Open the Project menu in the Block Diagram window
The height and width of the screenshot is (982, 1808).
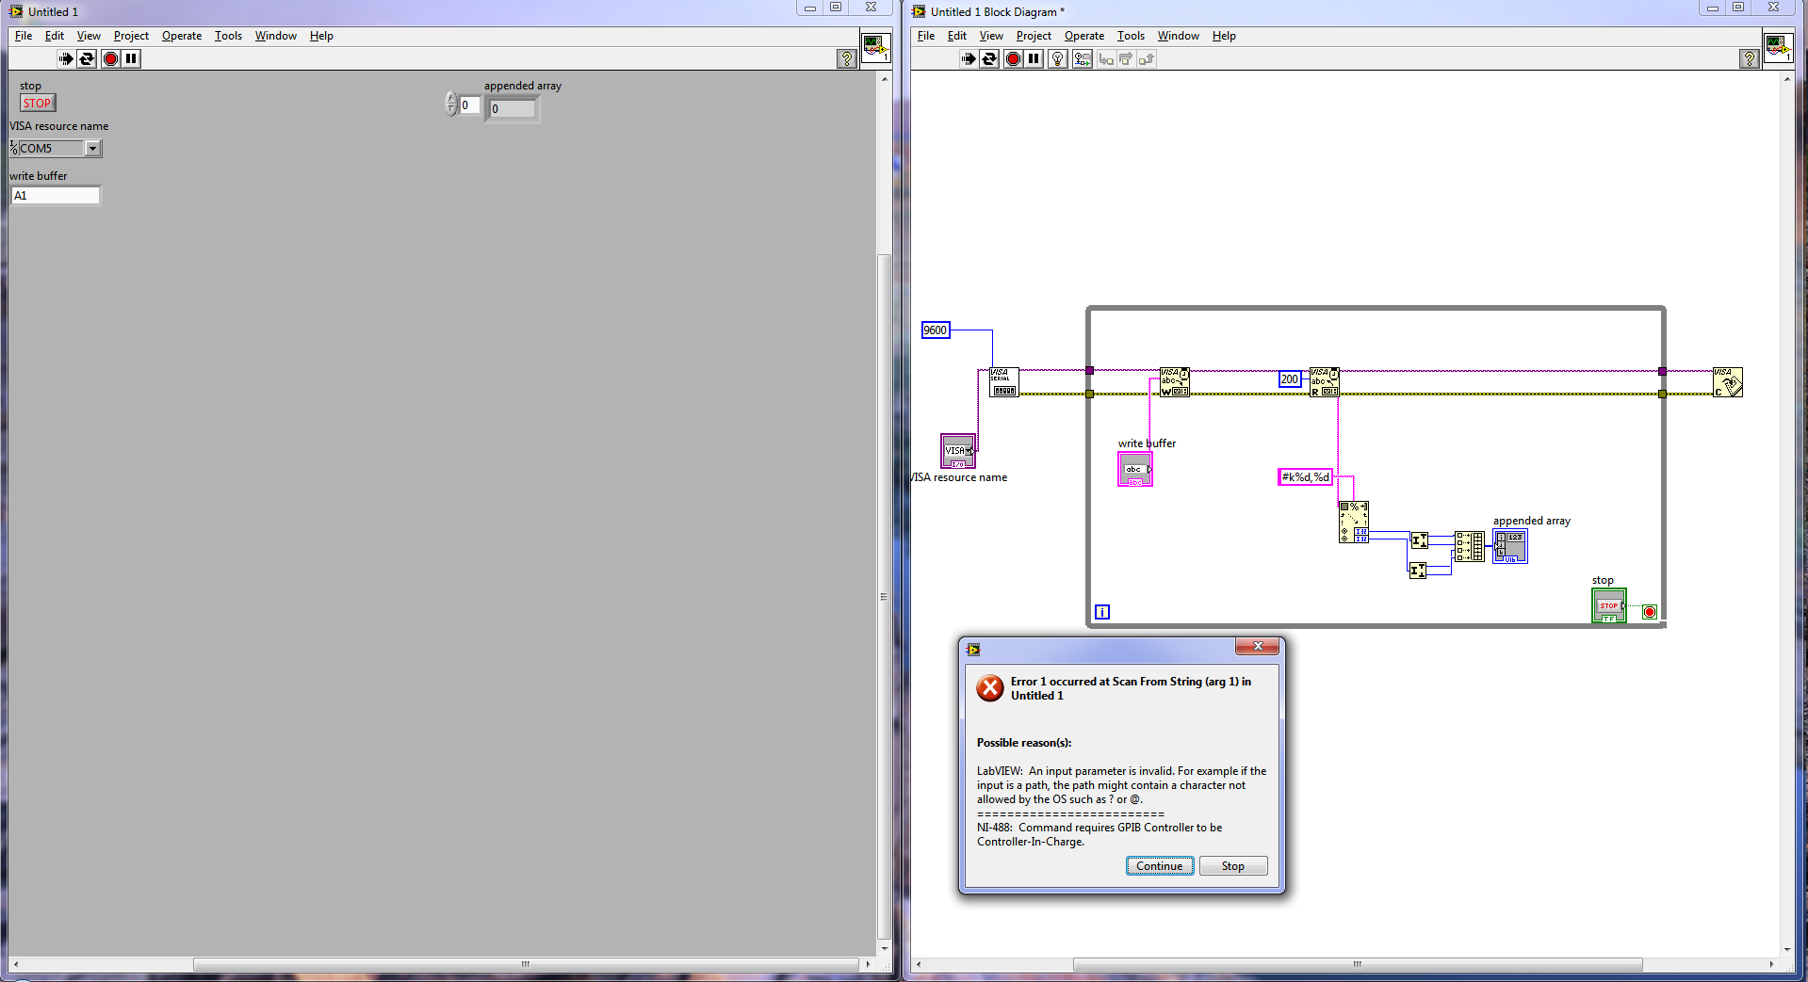[x=1034, y=36]
